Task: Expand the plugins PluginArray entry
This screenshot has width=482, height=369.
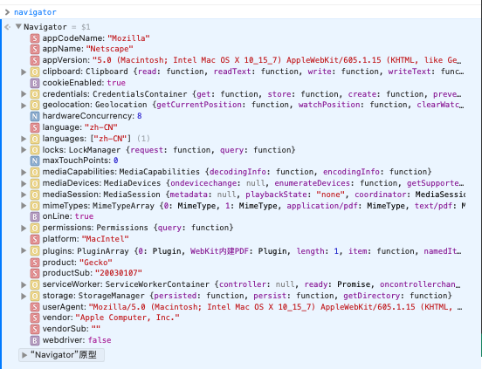Action: pyautogui.click(x=24, y=251)
